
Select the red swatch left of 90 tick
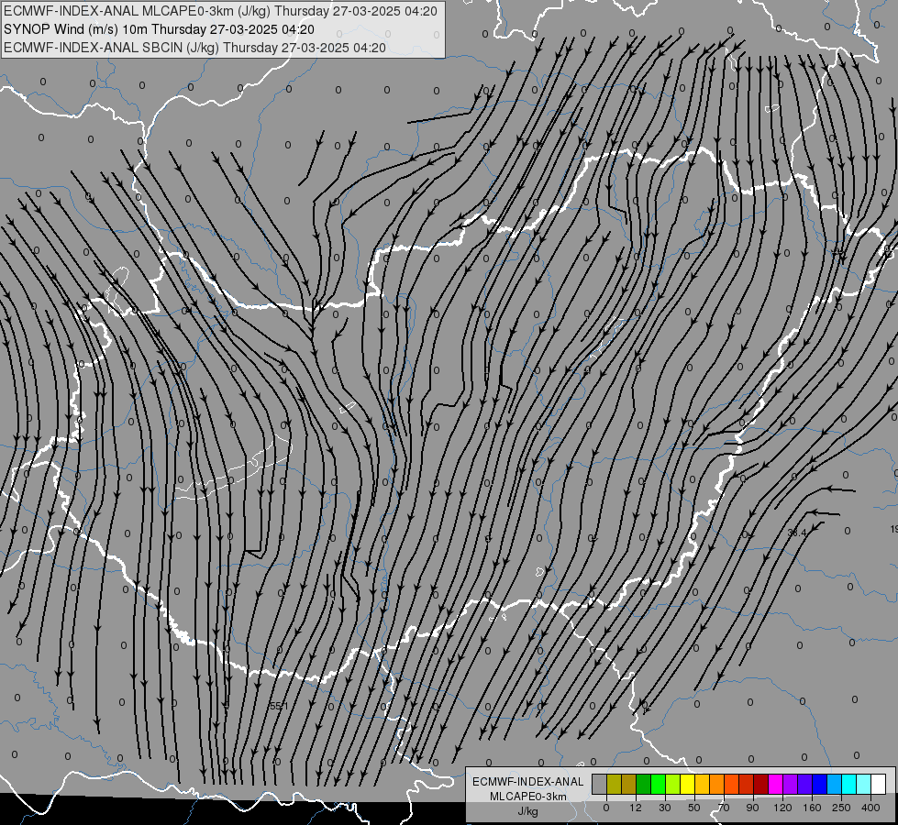click(747, 784)
